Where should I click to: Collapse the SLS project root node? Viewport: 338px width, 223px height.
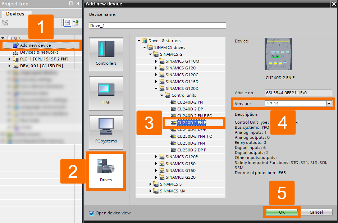pos(3,38)
